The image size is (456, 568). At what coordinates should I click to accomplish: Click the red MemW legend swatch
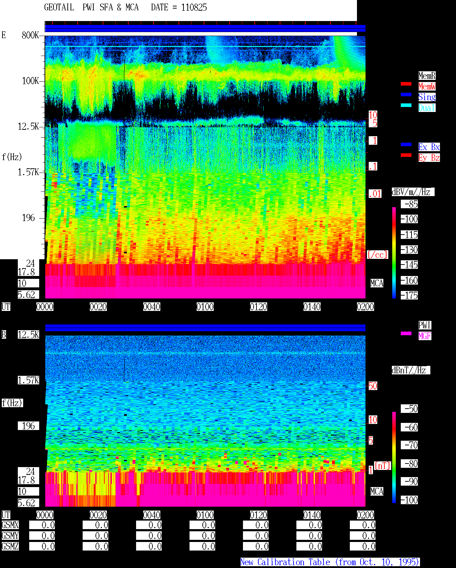tap(406, 84)
